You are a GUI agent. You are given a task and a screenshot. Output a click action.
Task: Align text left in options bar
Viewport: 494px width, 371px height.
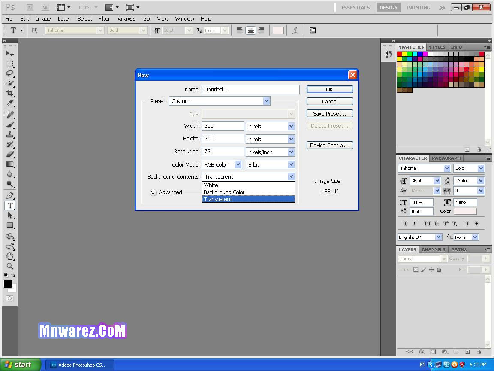(239, 30)
